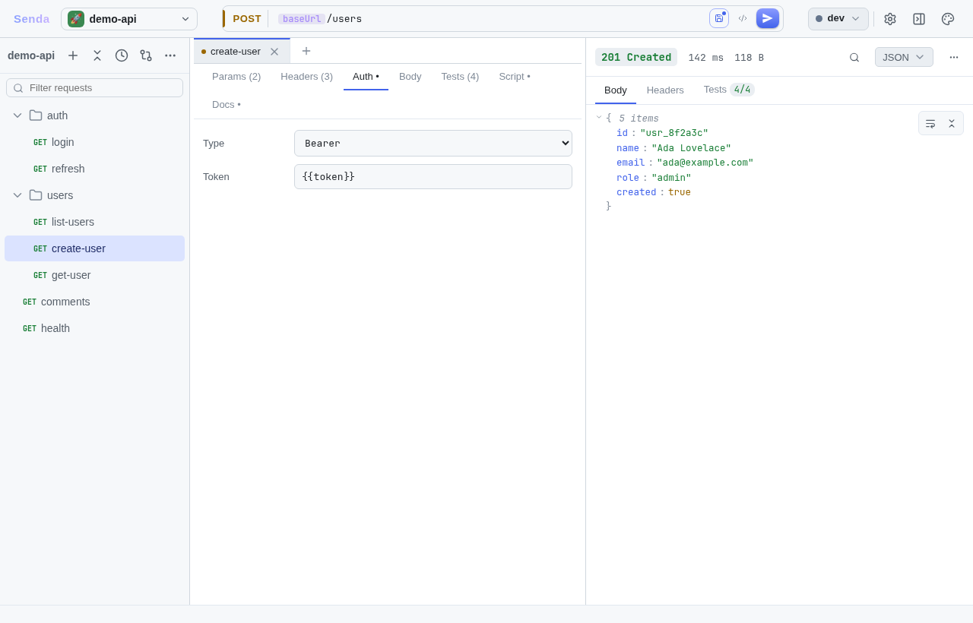973x623 pixels.
Task: Switch to the Params (2) tab
Action: click(236, 77)
